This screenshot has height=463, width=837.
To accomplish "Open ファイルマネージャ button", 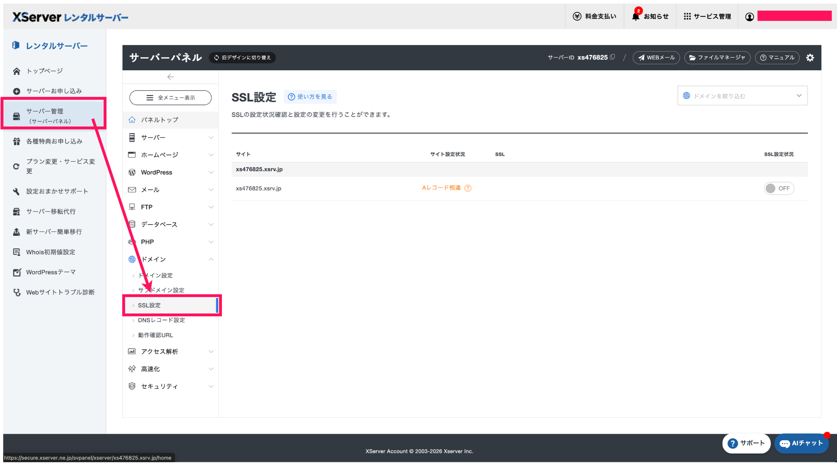I will tap(717, 58).
